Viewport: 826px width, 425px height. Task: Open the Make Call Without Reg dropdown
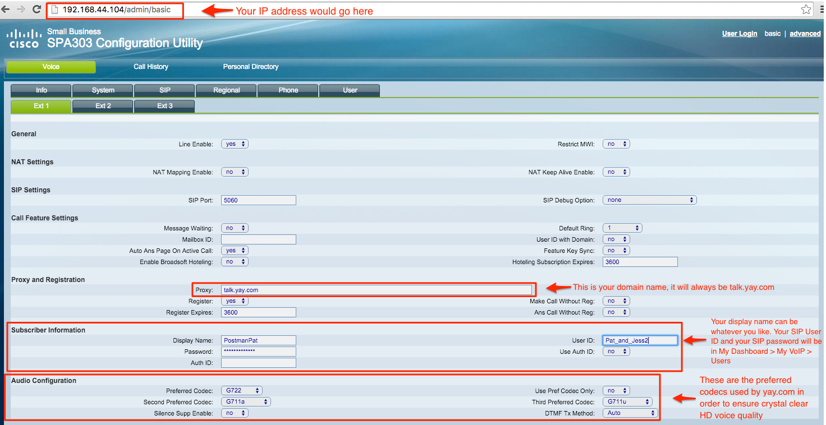click(616, 301)
